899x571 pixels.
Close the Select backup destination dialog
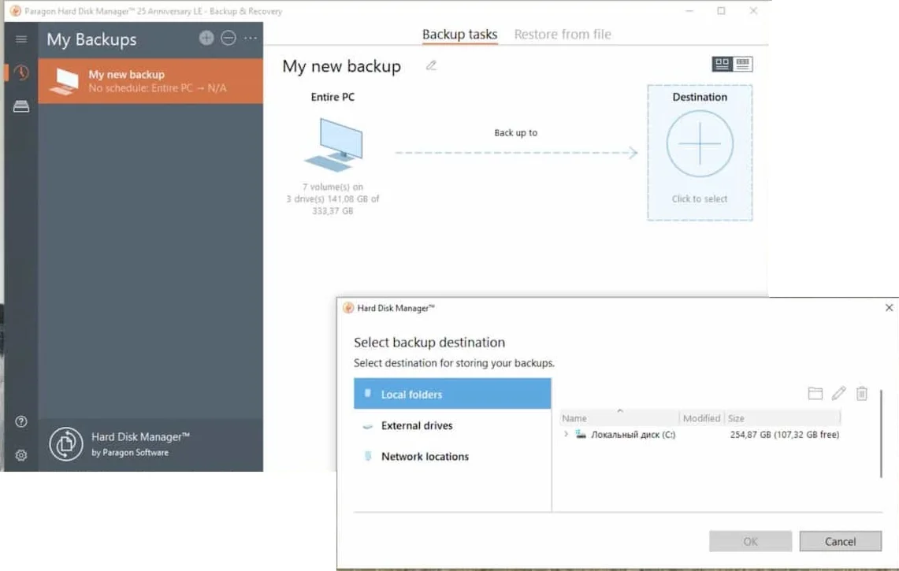889,308
